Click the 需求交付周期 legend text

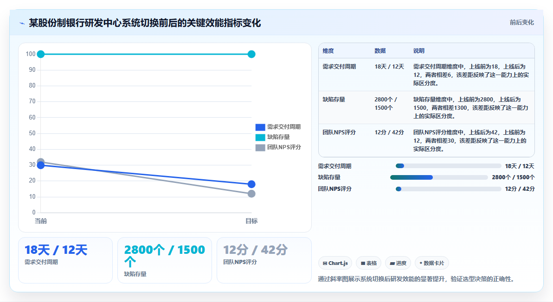(284, 127)
